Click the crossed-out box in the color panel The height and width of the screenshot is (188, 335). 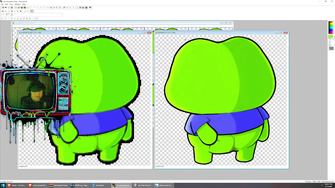[331, 48]
